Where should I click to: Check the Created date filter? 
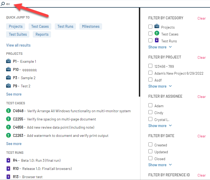(x=150, y=145)
